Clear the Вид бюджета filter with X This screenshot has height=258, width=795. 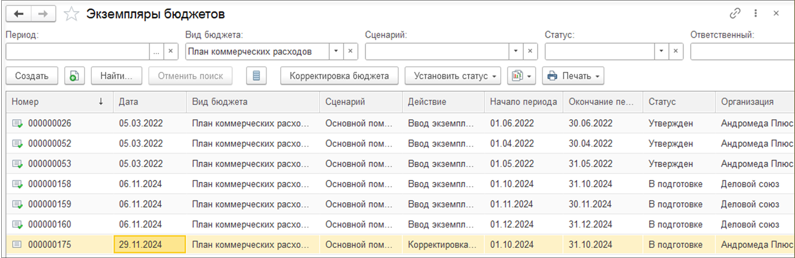click(x=350, y=52)
